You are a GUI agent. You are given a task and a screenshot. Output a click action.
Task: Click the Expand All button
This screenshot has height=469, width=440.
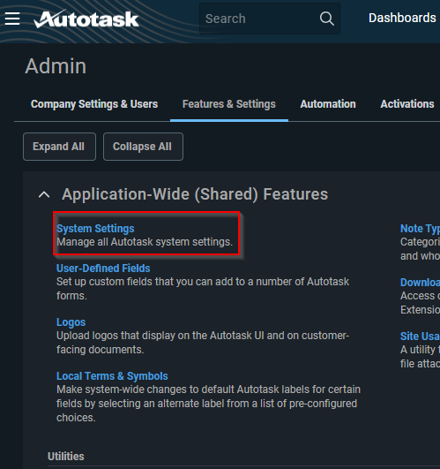tap(59, 147)
